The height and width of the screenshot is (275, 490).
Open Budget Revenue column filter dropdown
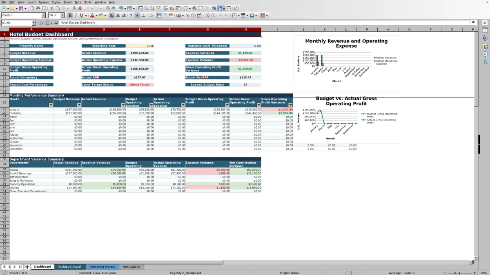[x=79, y=105]
